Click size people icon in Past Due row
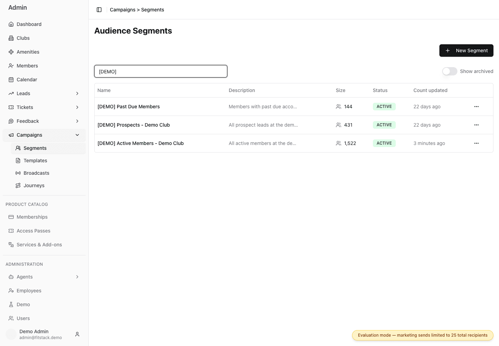The width and height of the screenshot is (499, 346). click(x=339, y=107)
